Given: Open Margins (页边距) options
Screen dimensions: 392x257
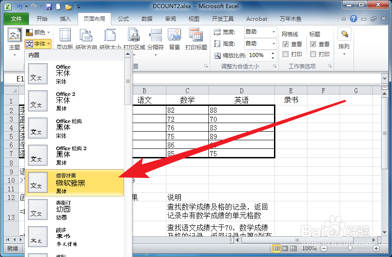Looking at the screenshot, I should point(65,38).
